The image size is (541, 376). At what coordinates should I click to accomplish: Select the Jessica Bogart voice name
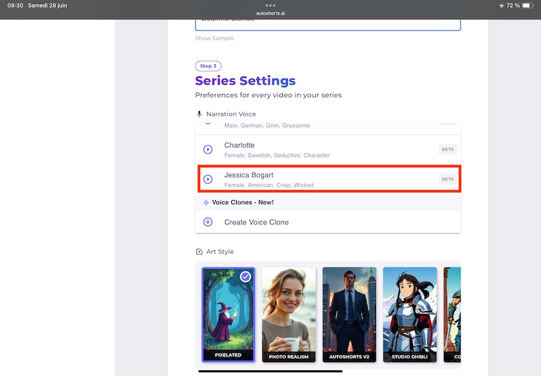click(x=249, y=175)
